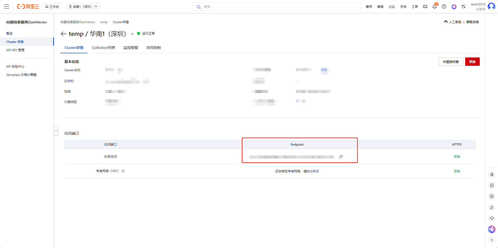Open the Cloud Shell terminal icon
This screenshot has width=498, height=248.
tap(425, 6)
